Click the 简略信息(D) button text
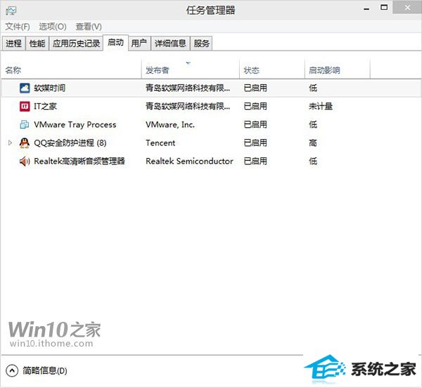This screenshot has height=388, width=422. [x=45, y=371]
